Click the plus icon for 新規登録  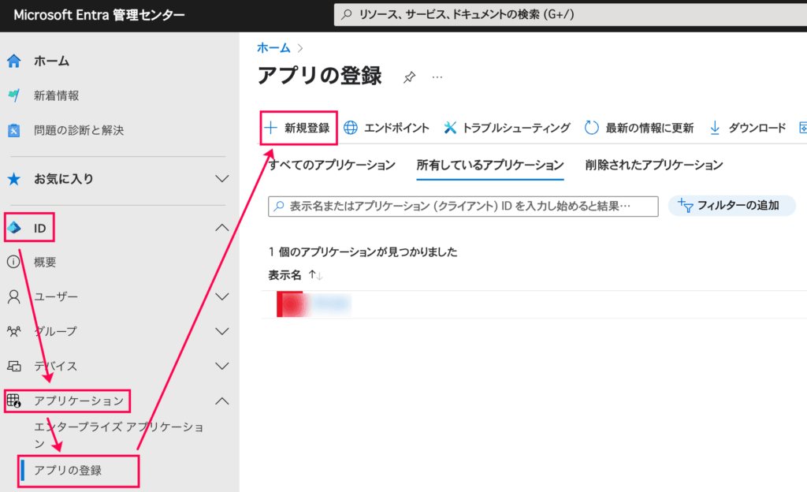point(271,128)
